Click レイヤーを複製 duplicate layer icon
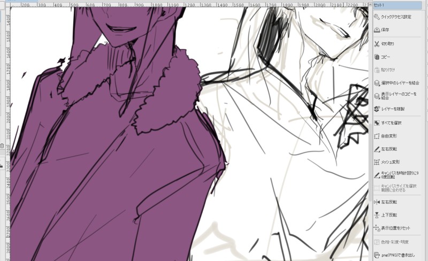Image resolution: width=428 pixels, height=261 pixels. tap(377, 109)
